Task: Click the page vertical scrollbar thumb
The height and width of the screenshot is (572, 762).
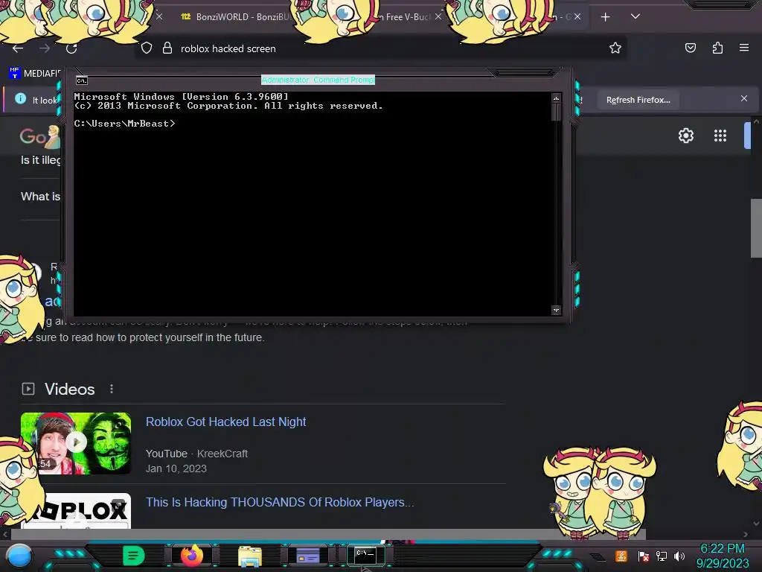Action: pyautogui.click(x=756, y=228)
